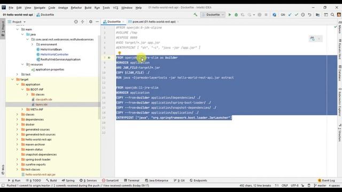The width and height of the screenshot is (342, 192).
Task: Click the floating editor toolbar icon
Action: (312, 39)
